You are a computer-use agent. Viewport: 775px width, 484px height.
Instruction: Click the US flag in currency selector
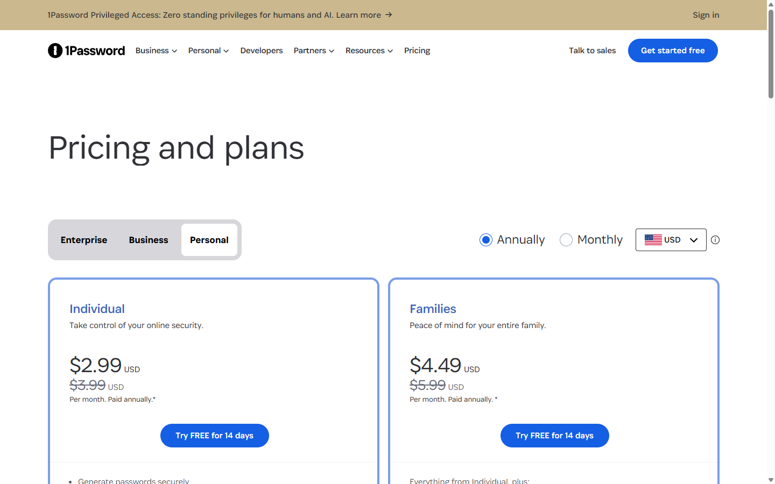[653, 240]
